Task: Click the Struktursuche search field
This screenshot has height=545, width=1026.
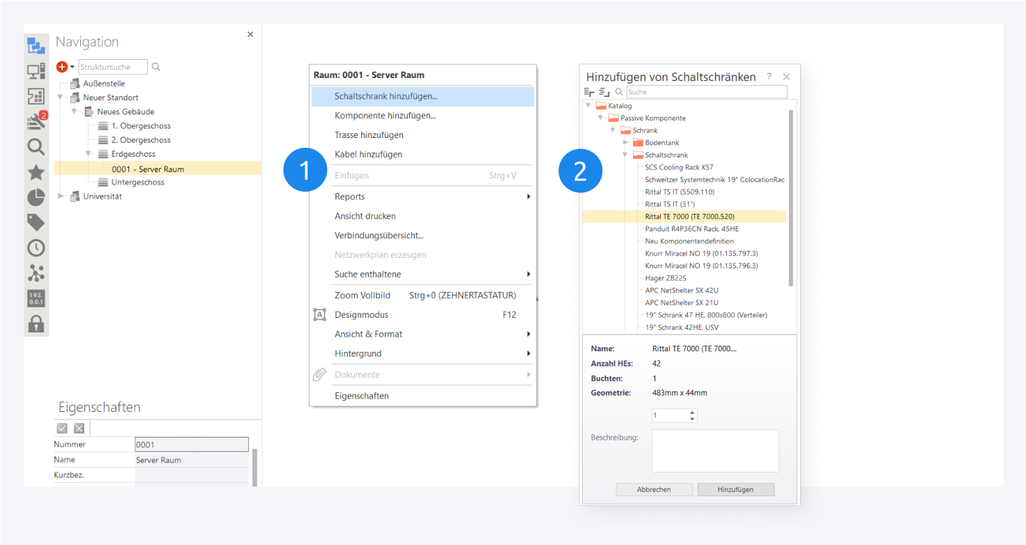Action: [112, 67]
